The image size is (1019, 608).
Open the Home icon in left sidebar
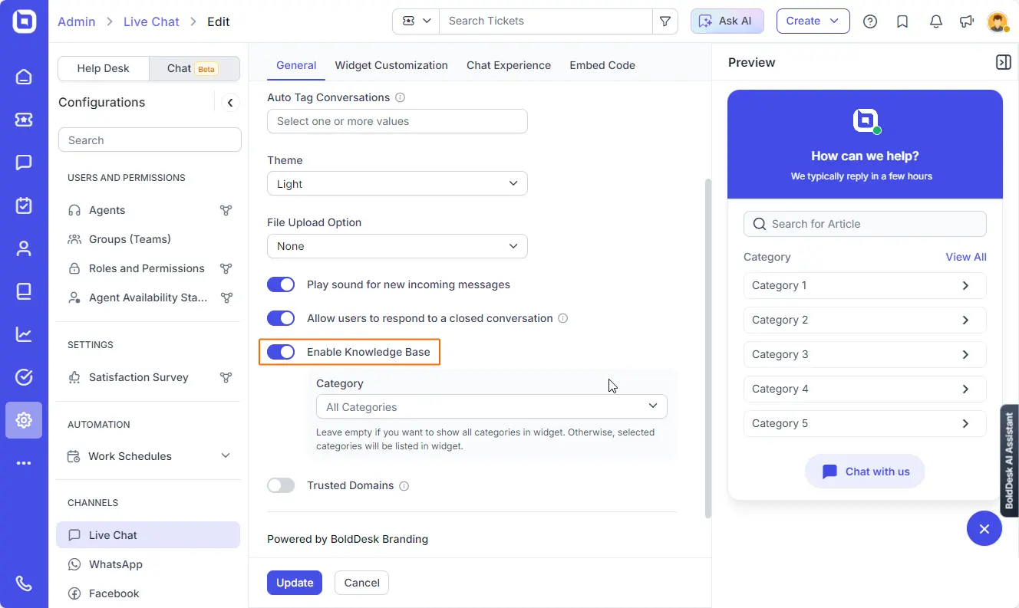[24, 77]
